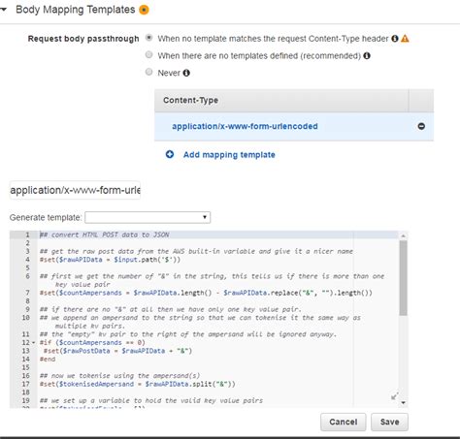Click the code editor vertical scrollbar thumb
This screenshot has width=460, height=439.
click(403, 278)
